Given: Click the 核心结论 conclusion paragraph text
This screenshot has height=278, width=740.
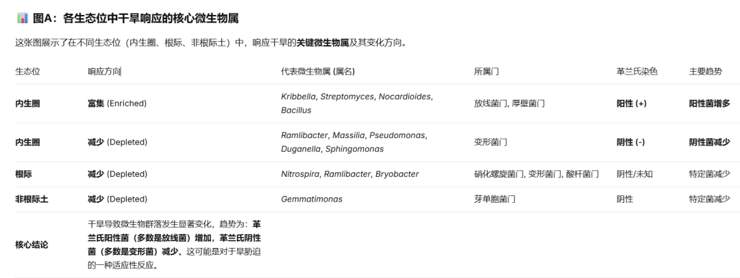Looking at the screenshot, I should coord(175,245).
